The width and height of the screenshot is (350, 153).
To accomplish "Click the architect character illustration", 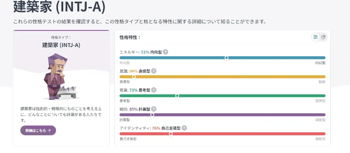I will tap(61, 76).
